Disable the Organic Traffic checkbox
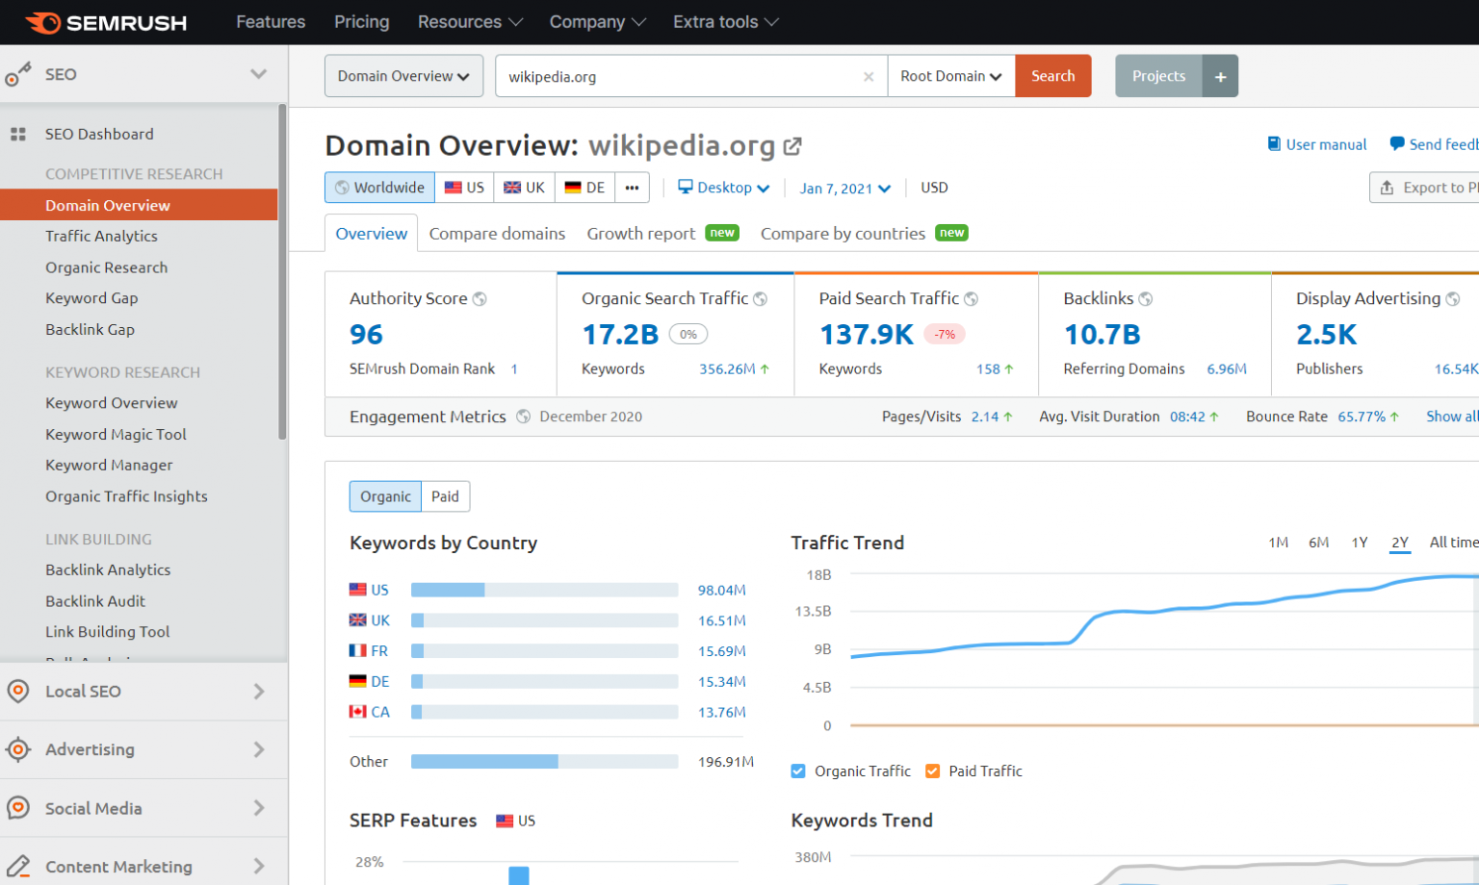This screenshot has height=885, width=1479. click(798, 771)
